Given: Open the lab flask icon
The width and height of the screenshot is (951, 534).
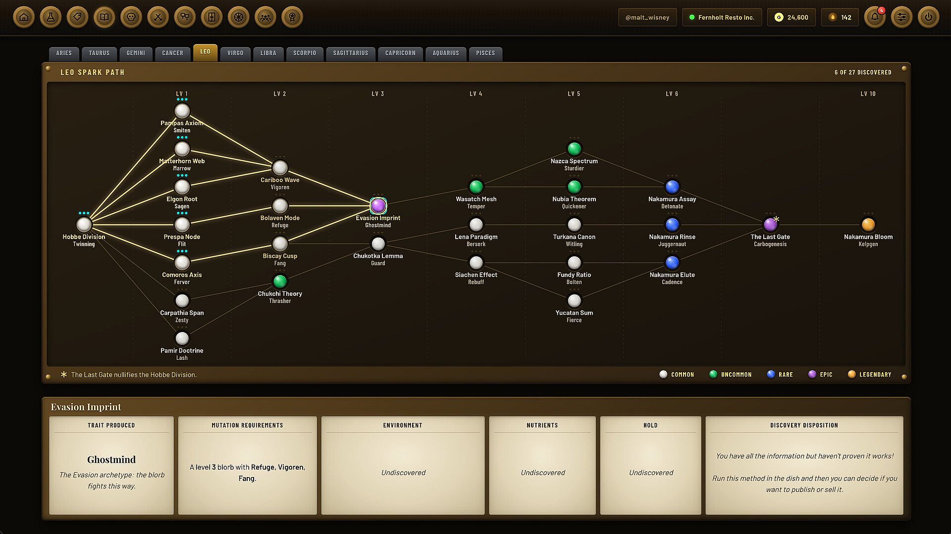Looking at the screenshot, I should [51, 17].
